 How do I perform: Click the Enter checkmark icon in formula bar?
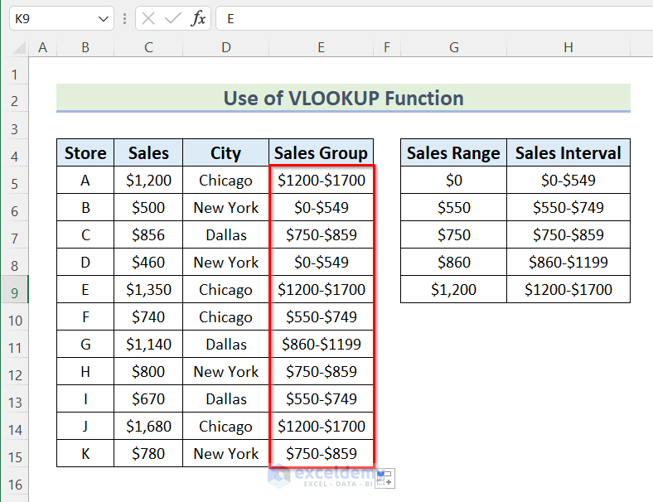[x=173, y=18]
